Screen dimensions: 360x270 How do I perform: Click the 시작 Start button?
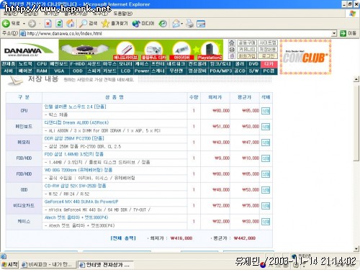click(x=9, y=264)
